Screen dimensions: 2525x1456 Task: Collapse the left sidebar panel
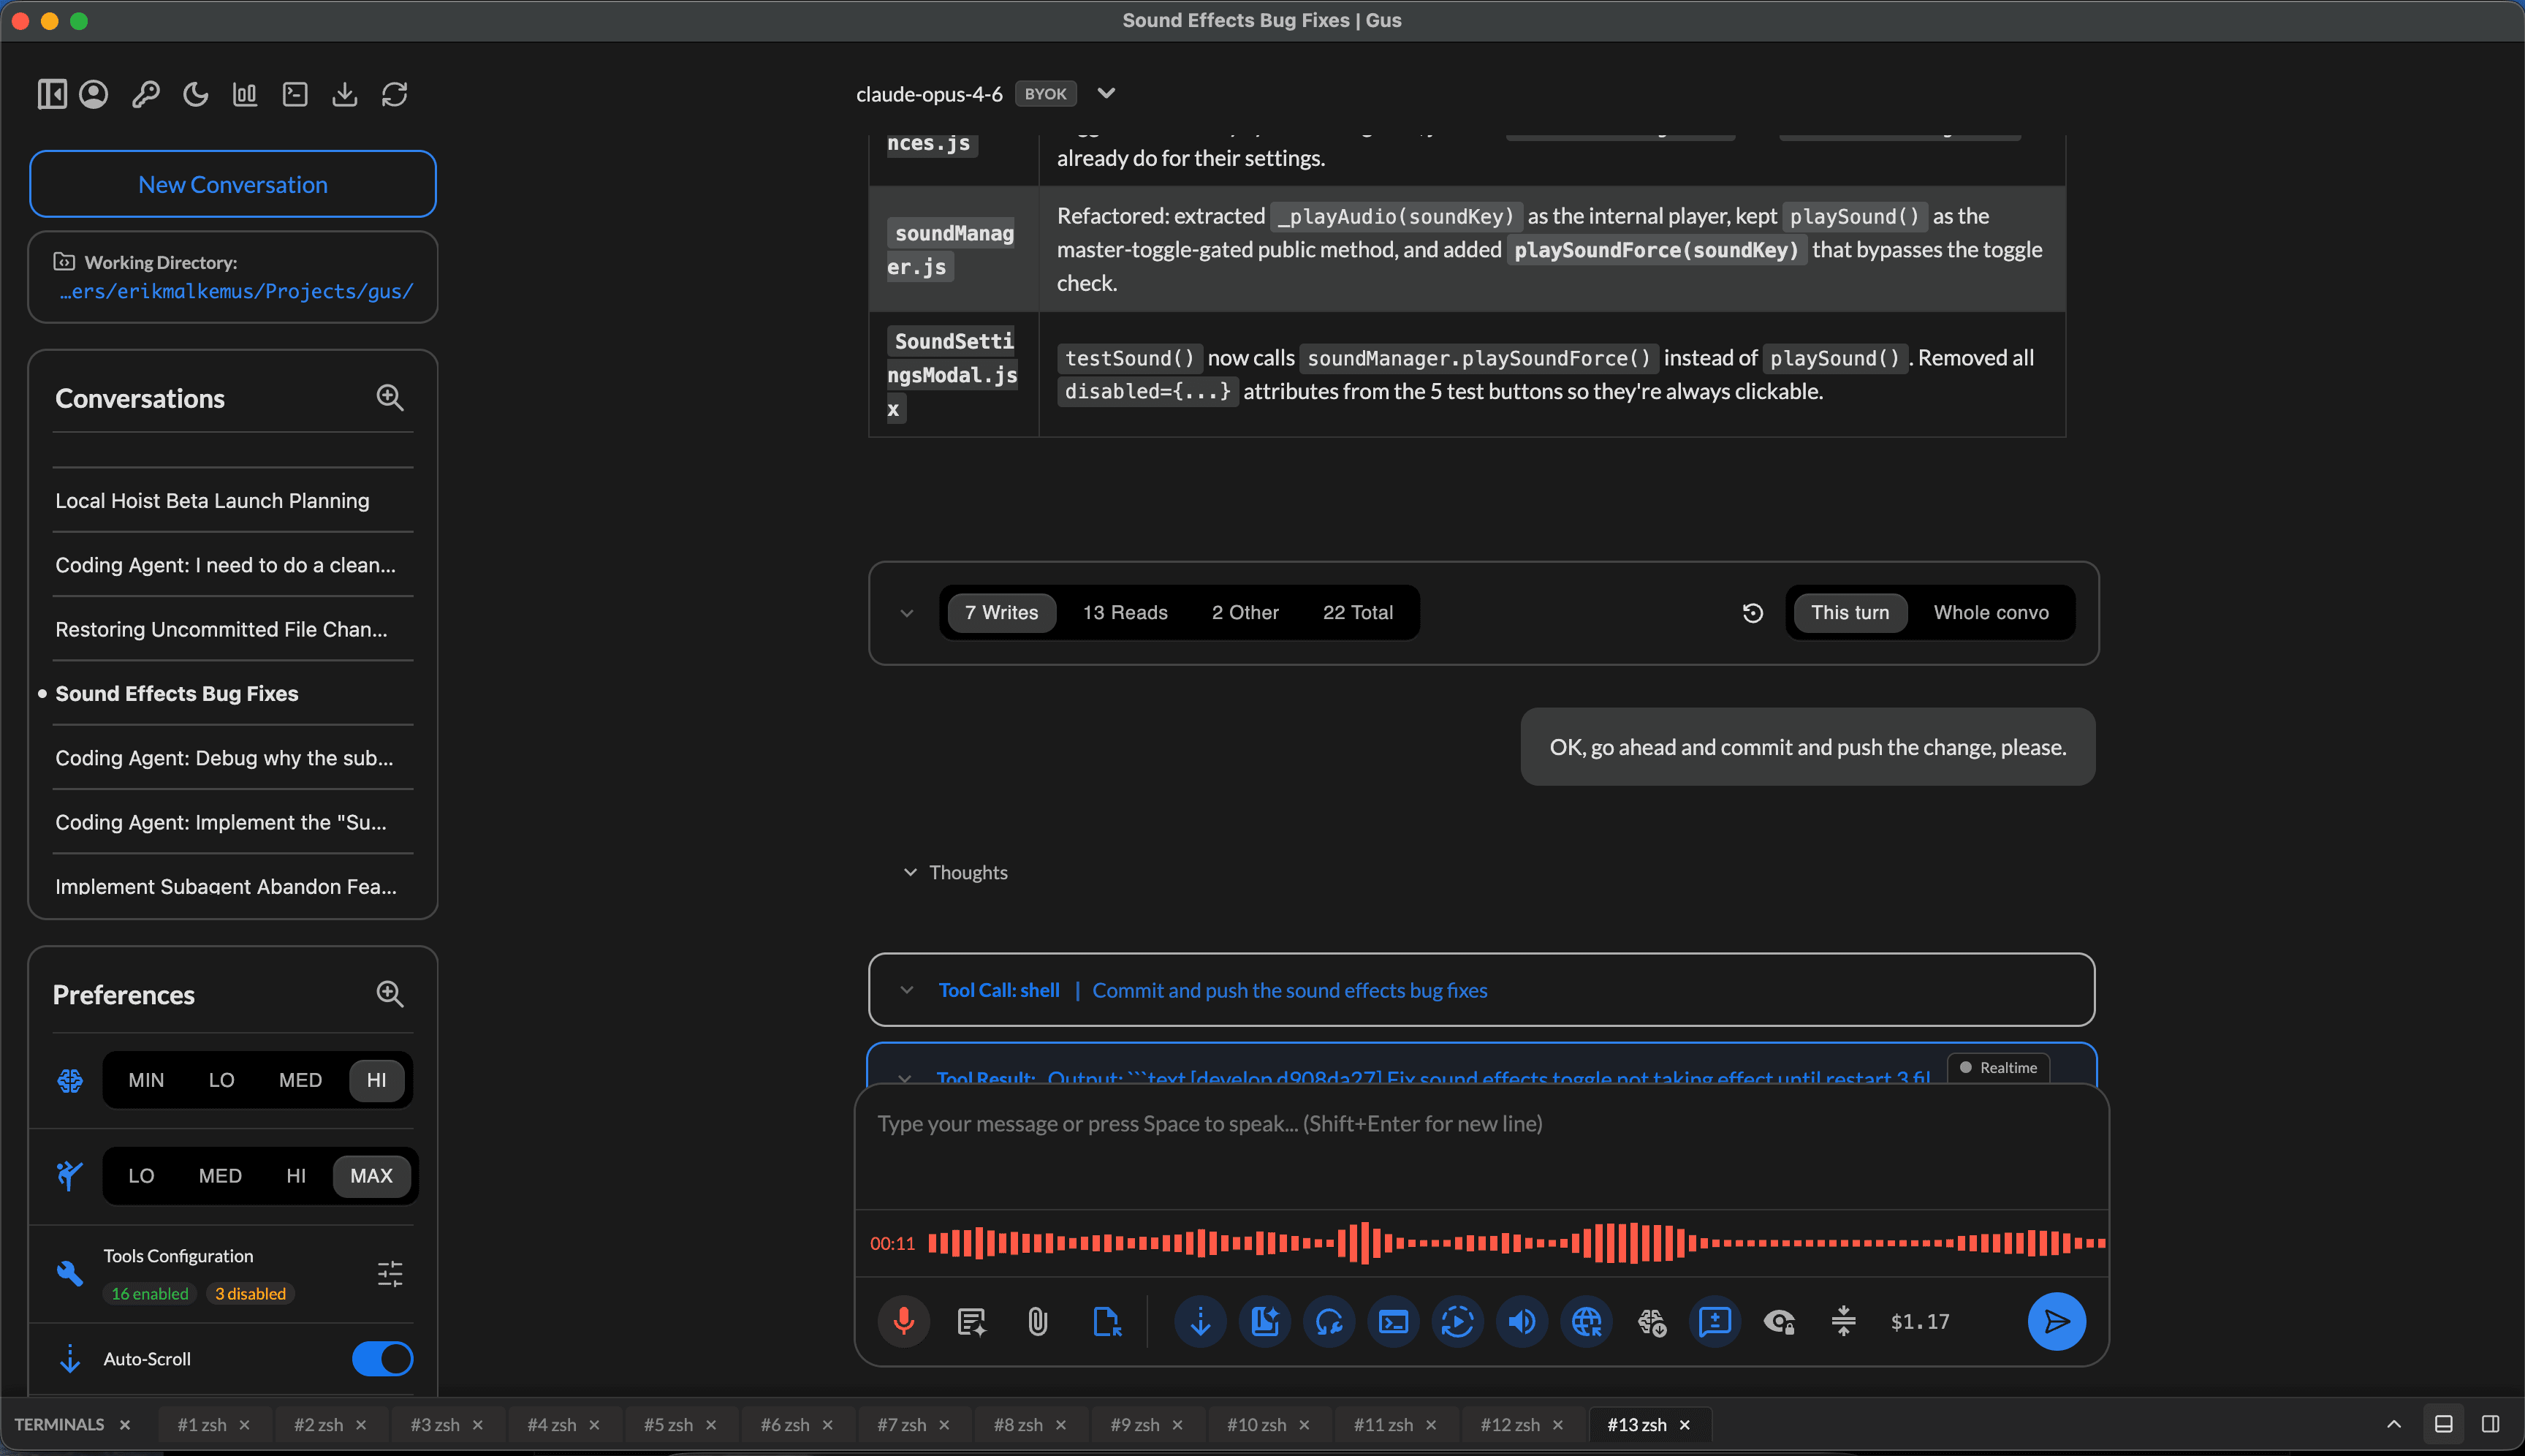point(53,93)
